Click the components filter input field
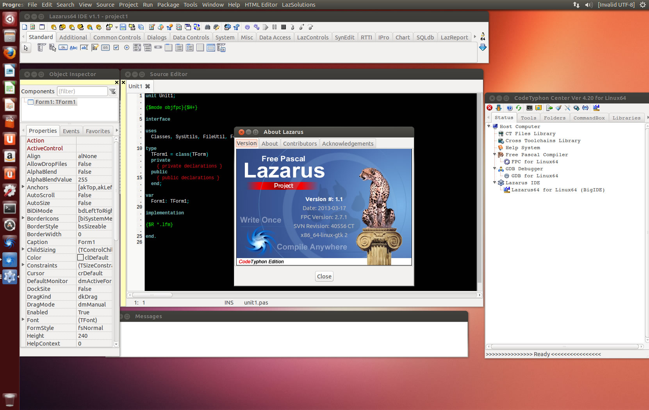The height and width of the screenshot is (410, 649). (82, 91)
